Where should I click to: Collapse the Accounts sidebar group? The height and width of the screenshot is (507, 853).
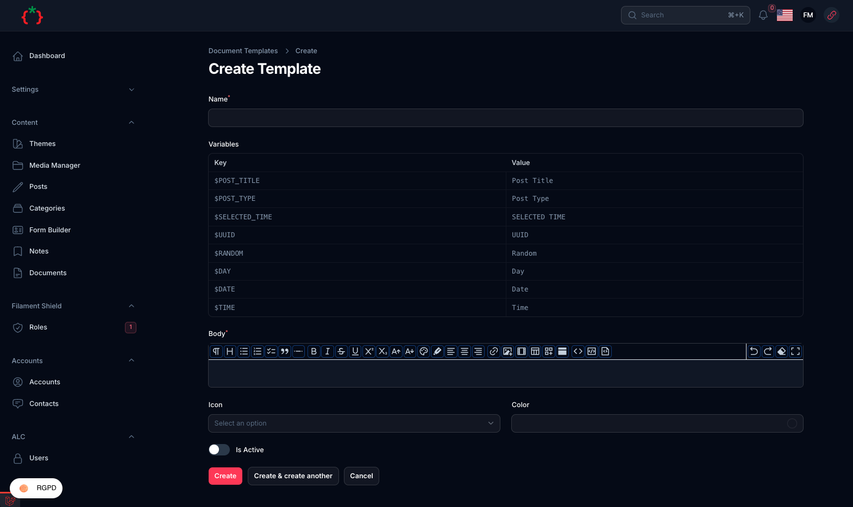click(131, 360)
